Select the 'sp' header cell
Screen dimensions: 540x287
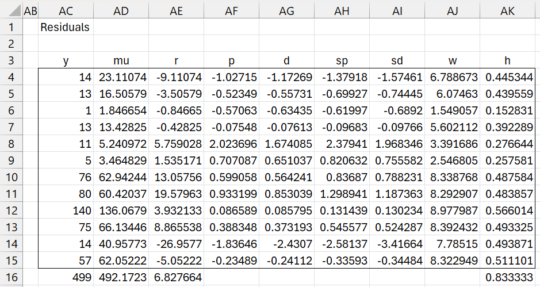[x=343, y=60]
